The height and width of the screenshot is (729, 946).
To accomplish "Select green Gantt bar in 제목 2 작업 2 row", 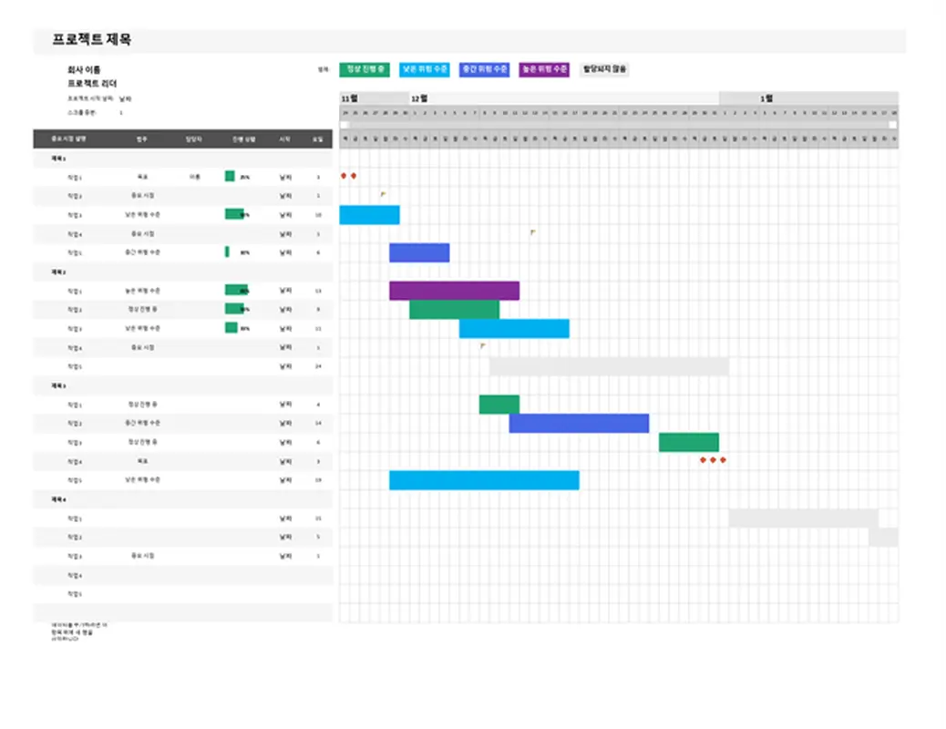I will click(454, 310).
